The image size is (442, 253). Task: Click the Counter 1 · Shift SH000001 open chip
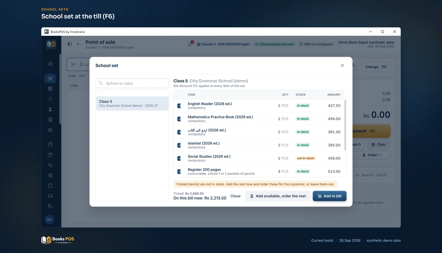(223, 44)
